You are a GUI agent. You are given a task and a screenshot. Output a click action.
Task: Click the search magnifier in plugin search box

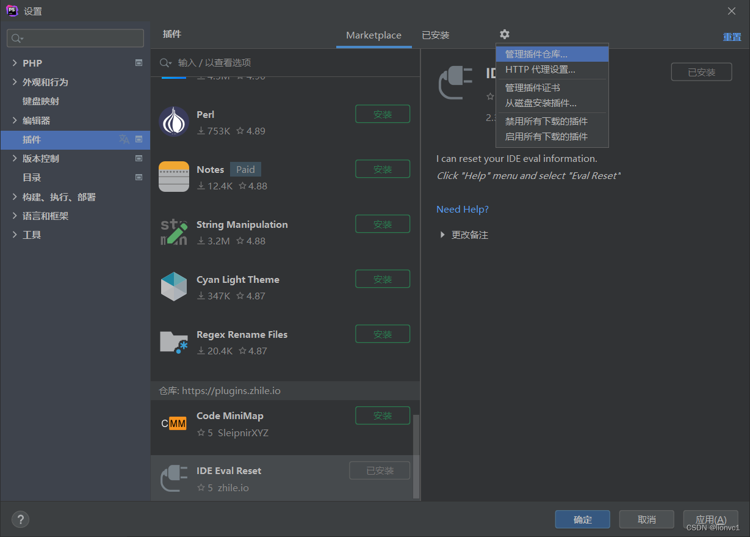tap(165, 63)
